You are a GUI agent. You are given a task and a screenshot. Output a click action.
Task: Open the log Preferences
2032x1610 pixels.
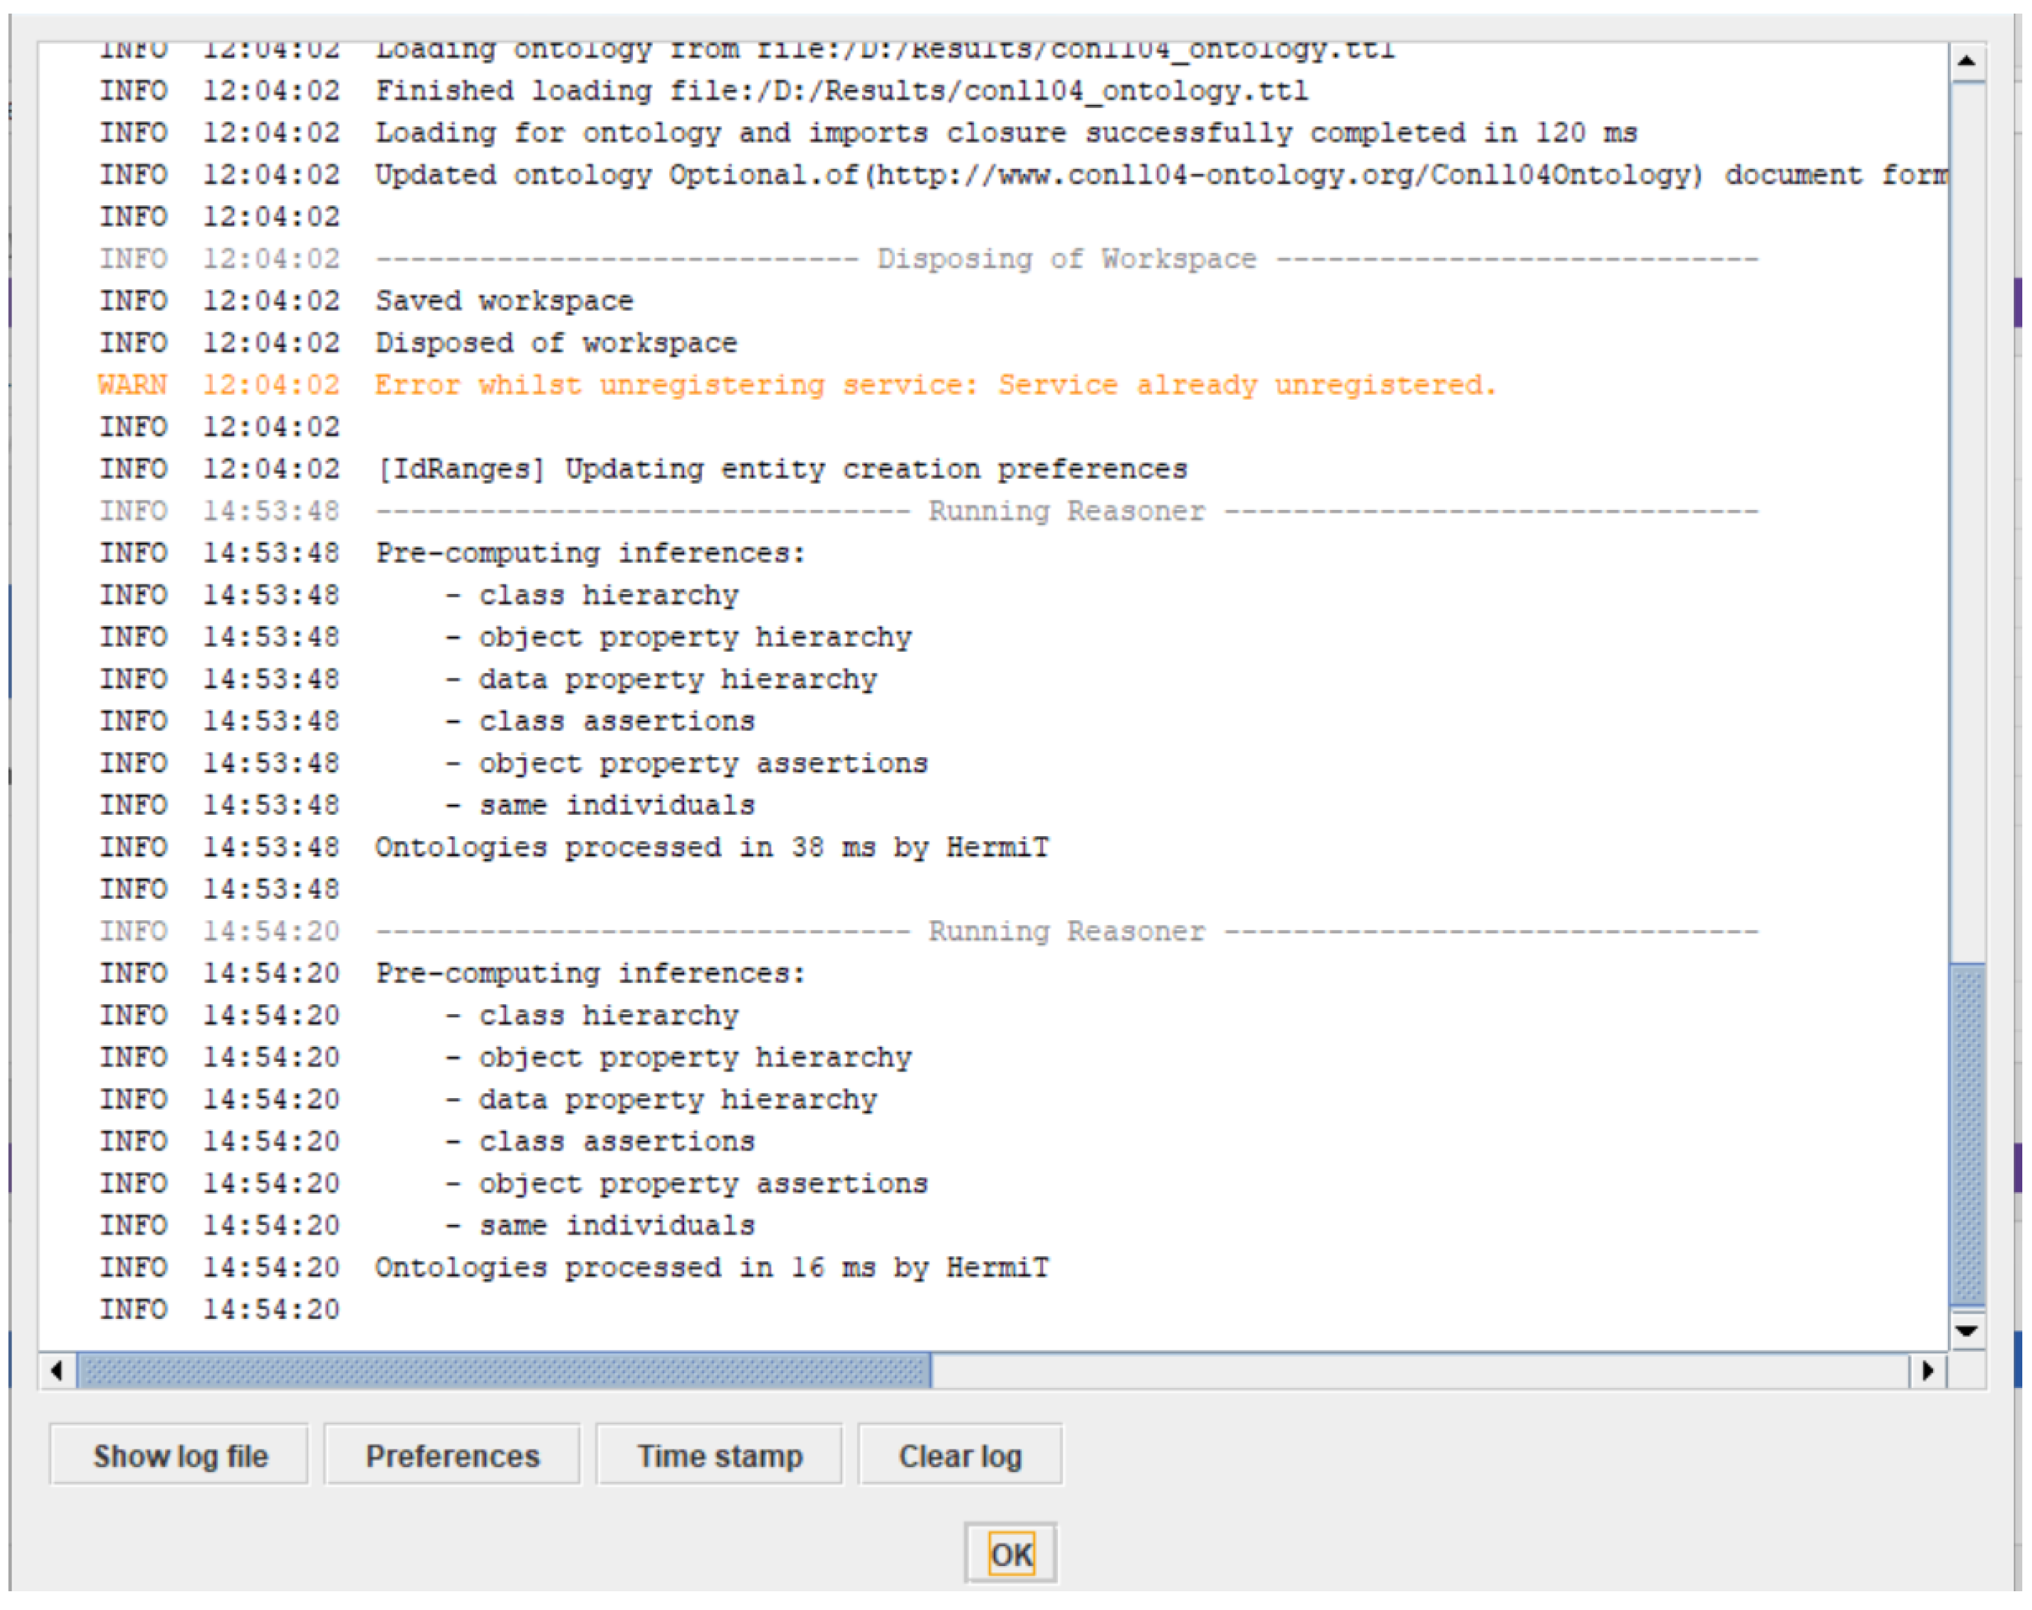tap(452, 1457)
